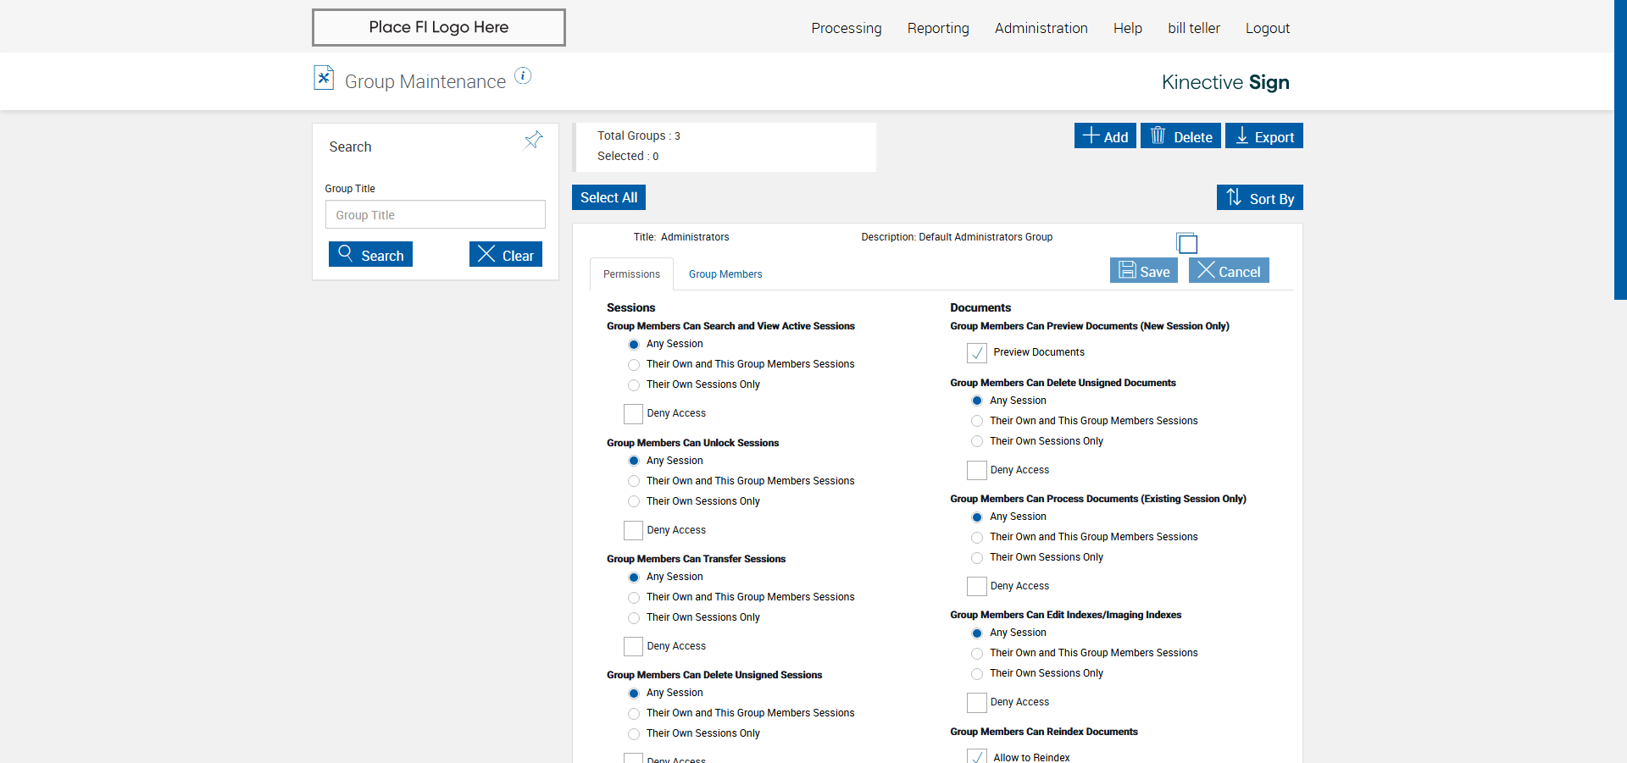Click the Export download button
Viewport: 1627px width, 763px height.
[x=1263, y=136]
